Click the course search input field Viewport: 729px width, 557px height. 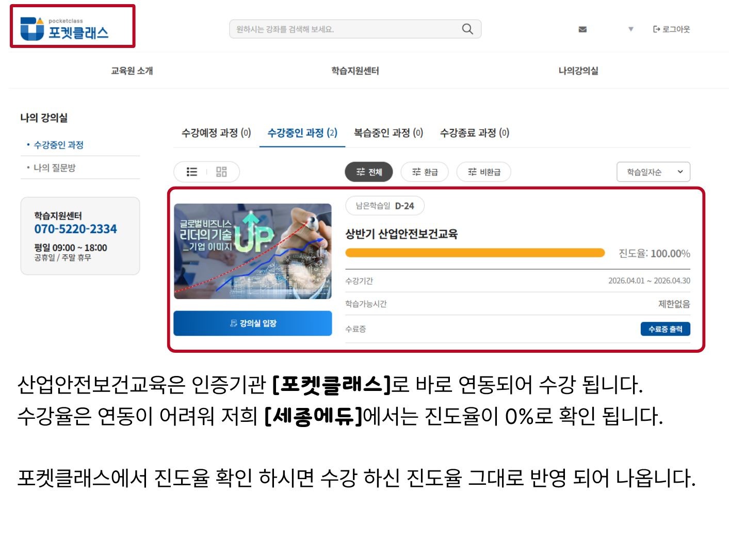tap(335, 29)
